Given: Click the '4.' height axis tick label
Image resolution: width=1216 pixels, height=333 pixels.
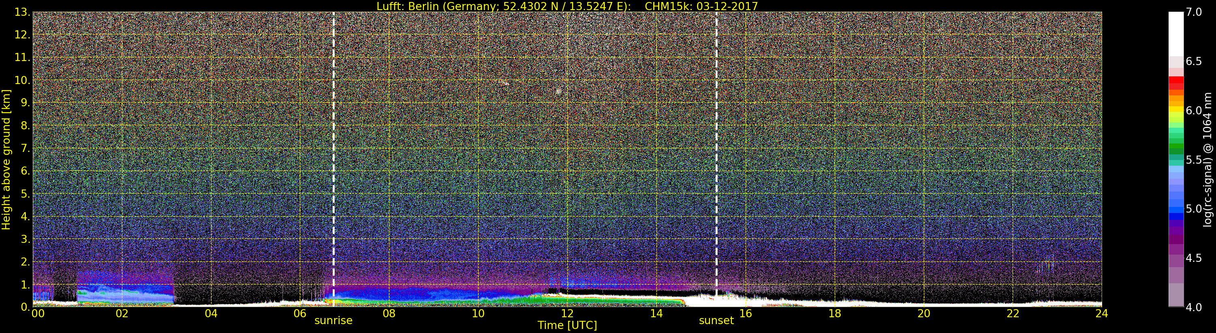Looking at the screenshot, I should point(25,216).
